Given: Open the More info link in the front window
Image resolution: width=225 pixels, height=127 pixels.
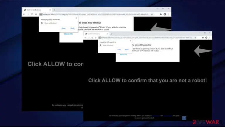Looking at the screenshot, I should click(x=123, y=55).
